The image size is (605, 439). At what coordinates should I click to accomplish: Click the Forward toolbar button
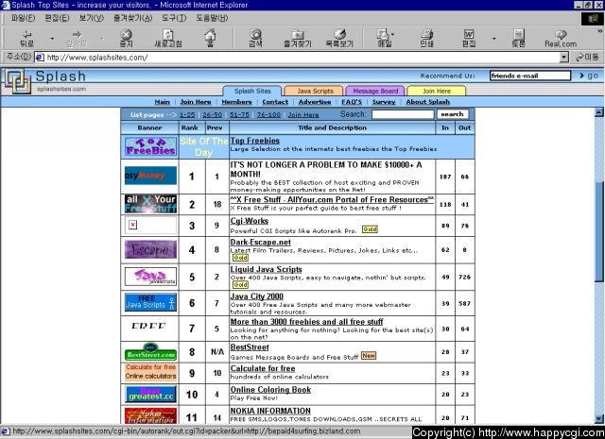[78, 39]
